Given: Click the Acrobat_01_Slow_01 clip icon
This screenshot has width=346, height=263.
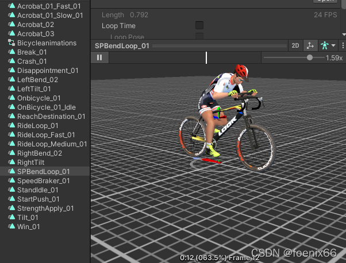Looking at the screenshot, I should coord(11,15).
